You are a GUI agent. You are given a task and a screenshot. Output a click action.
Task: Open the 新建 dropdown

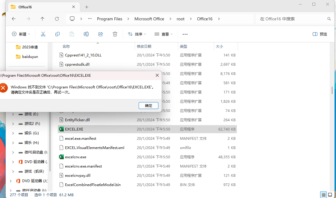[x=21, y=34]
